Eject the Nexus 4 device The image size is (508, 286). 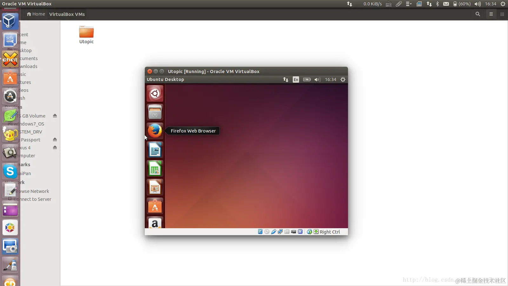(55, 147)
